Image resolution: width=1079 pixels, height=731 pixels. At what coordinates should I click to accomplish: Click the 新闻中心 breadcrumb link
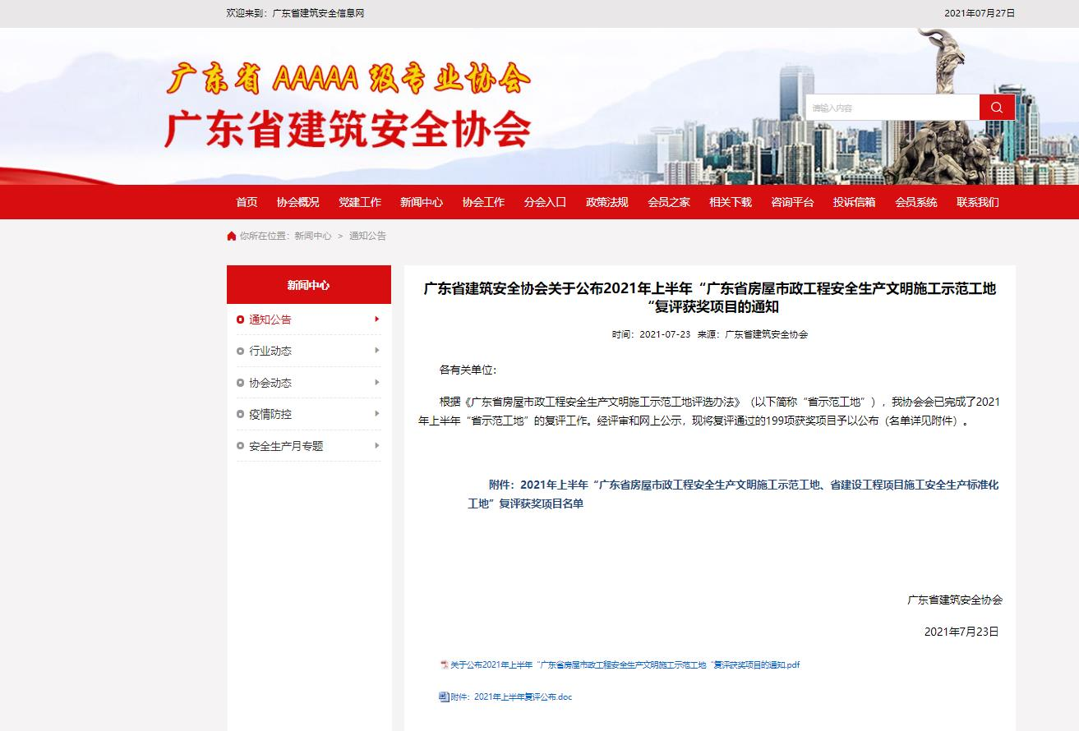click(313, 236)
